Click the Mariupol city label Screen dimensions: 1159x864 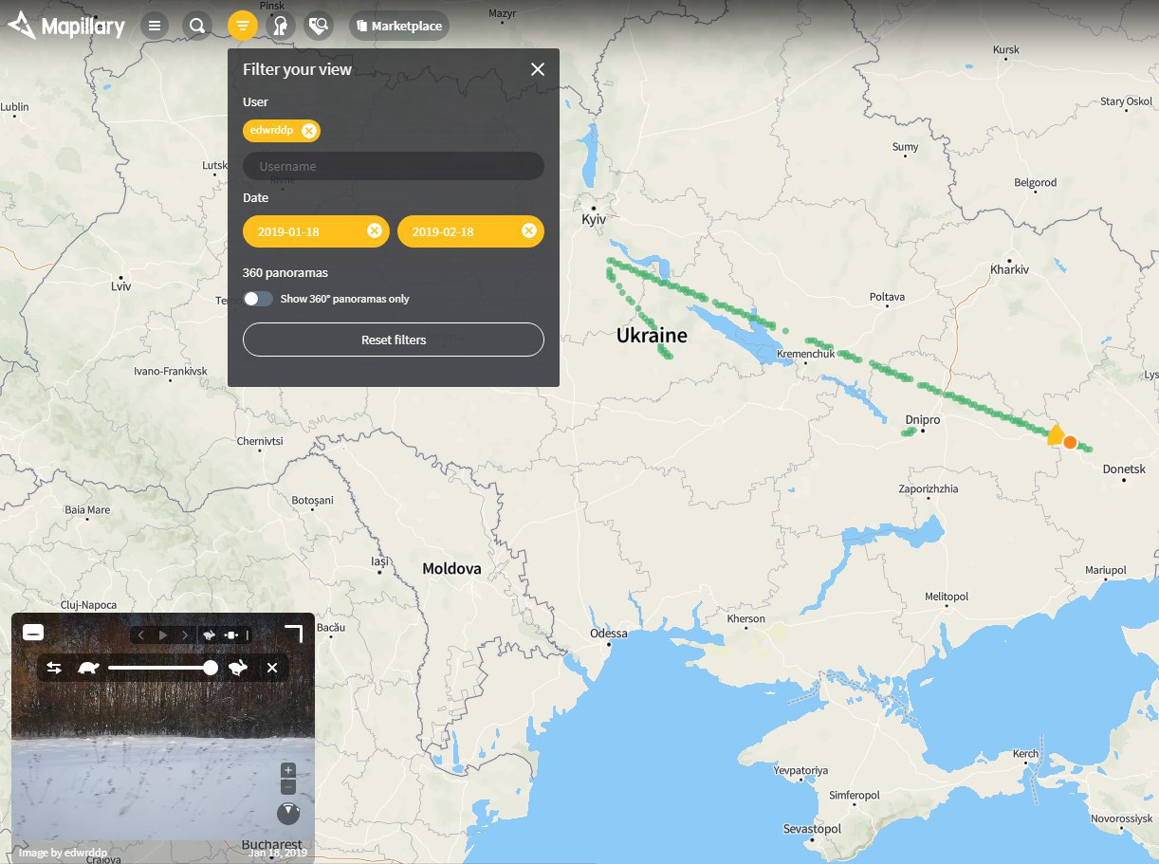coord(1105,570)
